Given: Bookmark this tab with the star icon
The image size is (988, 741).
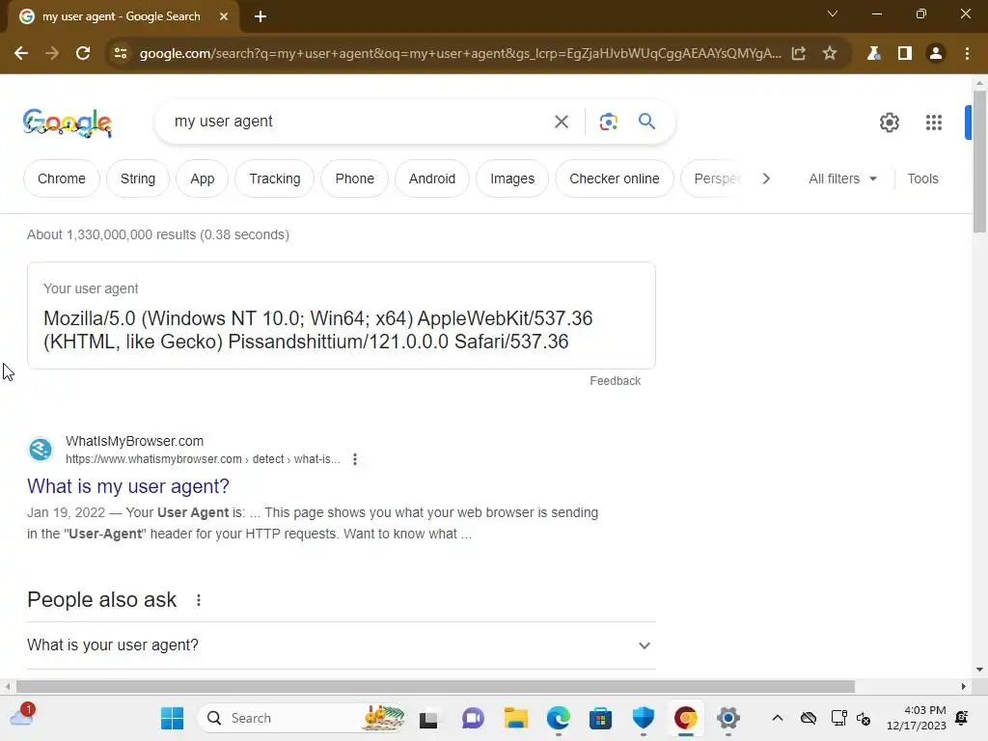Looking at the screenshot, I should (x=830, y=54).
